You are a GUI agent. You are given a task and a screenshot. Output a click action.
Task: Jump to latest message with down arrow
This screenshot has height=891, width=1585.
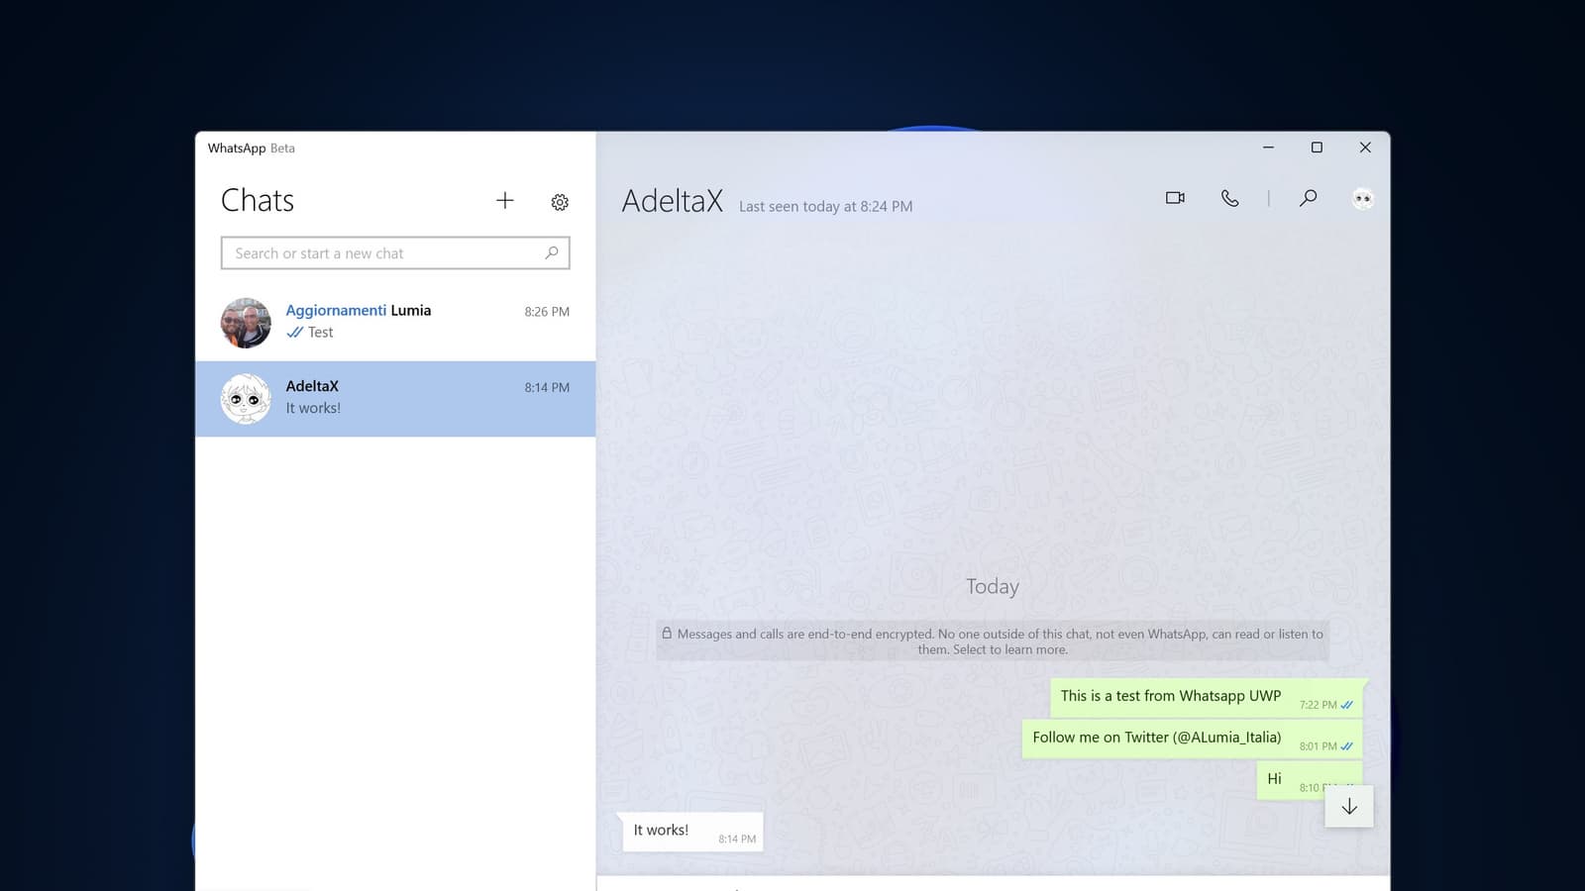tap(1349, 807)
